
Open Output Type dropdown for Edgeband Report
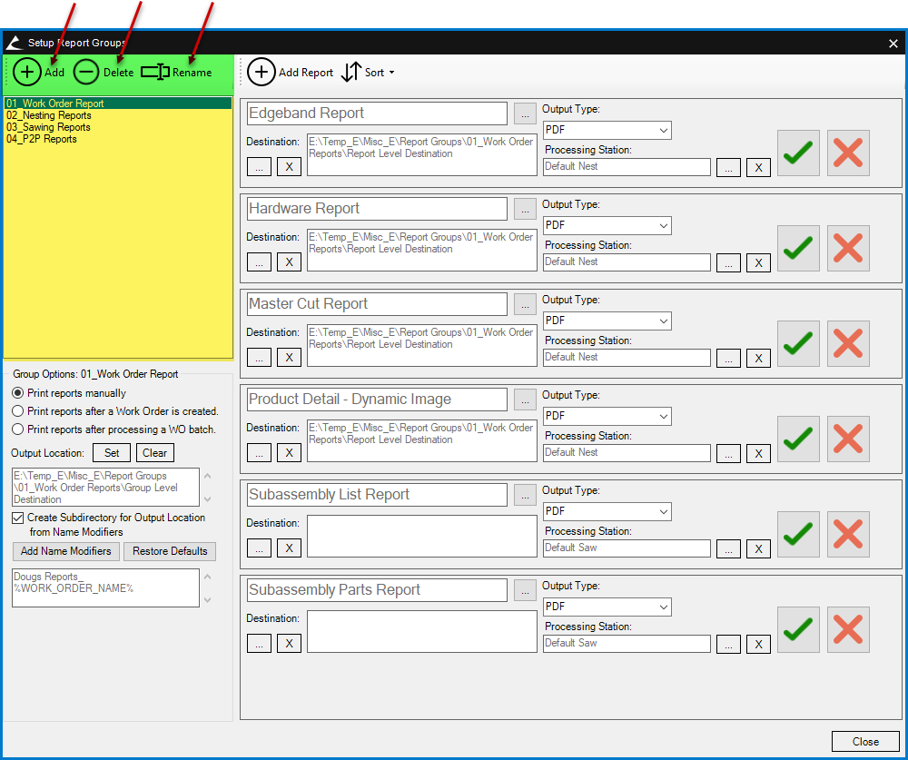coord(607,130)
